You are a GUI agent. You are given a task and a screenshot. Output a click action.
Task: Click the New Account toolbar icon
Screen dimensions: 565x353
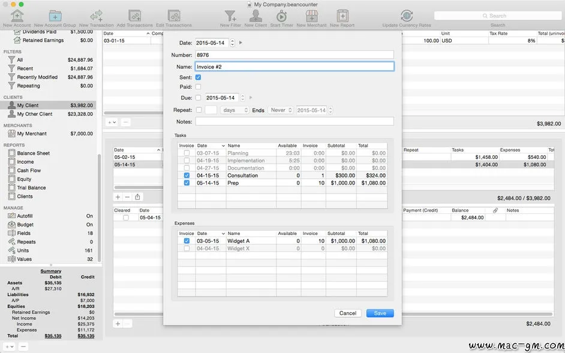17,16
